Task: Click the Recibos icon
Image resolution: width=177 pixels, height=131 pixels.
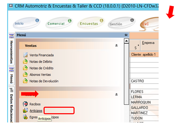Action: click(25, 104)
